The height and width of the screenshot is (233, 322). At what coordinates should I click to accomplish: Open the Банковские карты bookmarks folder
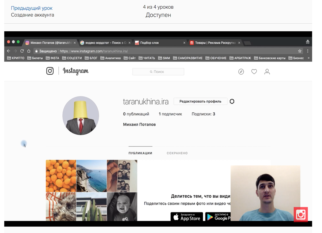click(x=270, y=58)
